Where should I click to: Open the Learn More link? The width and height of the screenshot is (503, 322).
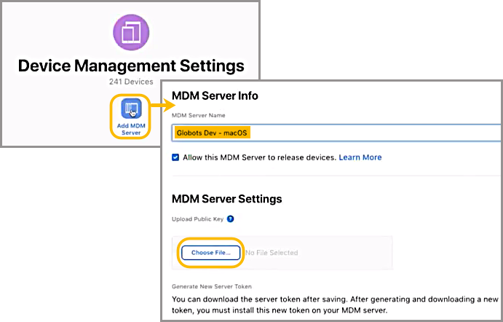(x=360, y=157)
